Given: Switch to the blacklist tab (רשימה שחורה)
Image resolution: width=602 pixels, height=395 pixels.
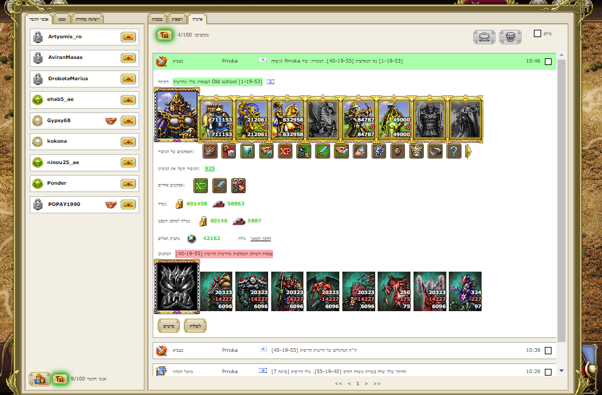Looking at the screenshot, I should 88,19.
